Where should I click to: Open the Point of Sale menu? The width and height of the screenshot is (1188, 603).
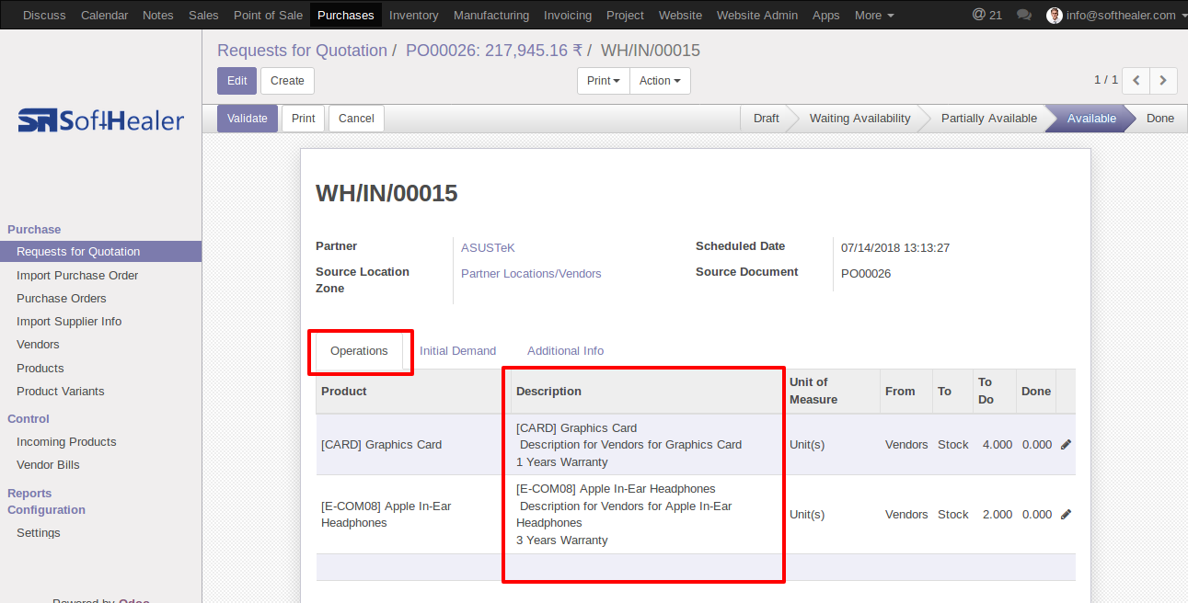coord(268,15)
